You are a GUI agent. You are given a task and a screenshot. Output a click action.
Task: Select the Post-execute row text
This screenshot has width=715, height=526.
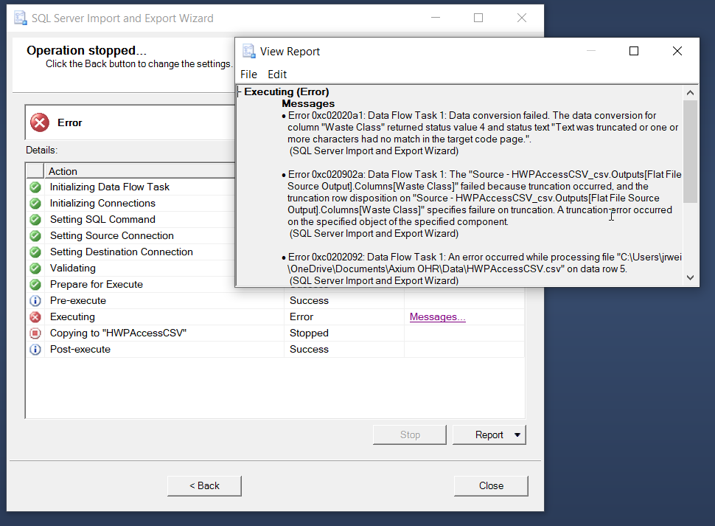tap(80, 350)
